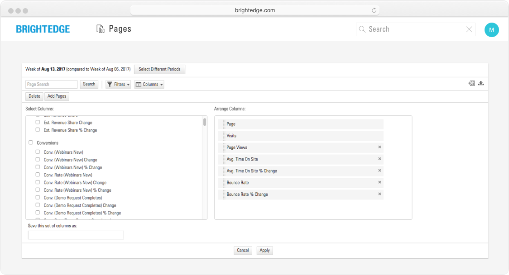Click the browser reload icon
Screen dimensions: 509x275
click(374, 10)
